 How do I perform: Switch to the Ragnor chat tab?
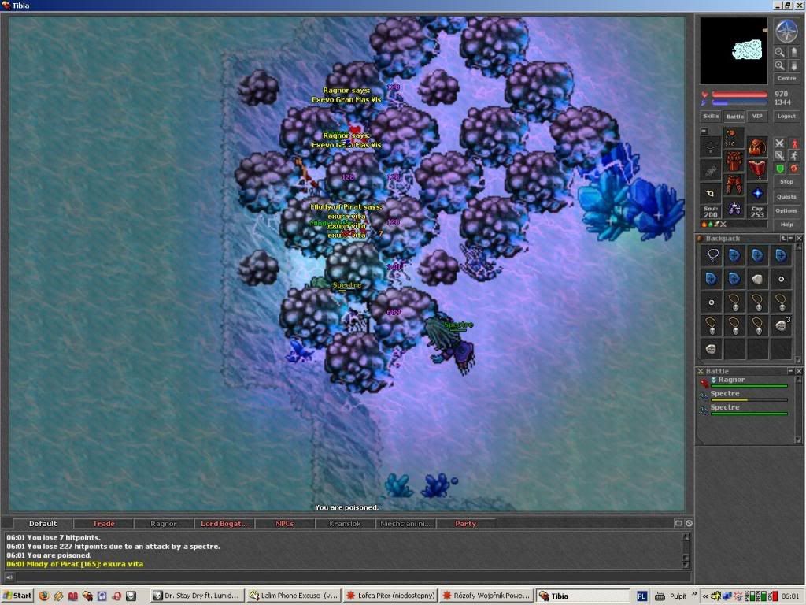(164, 524)
